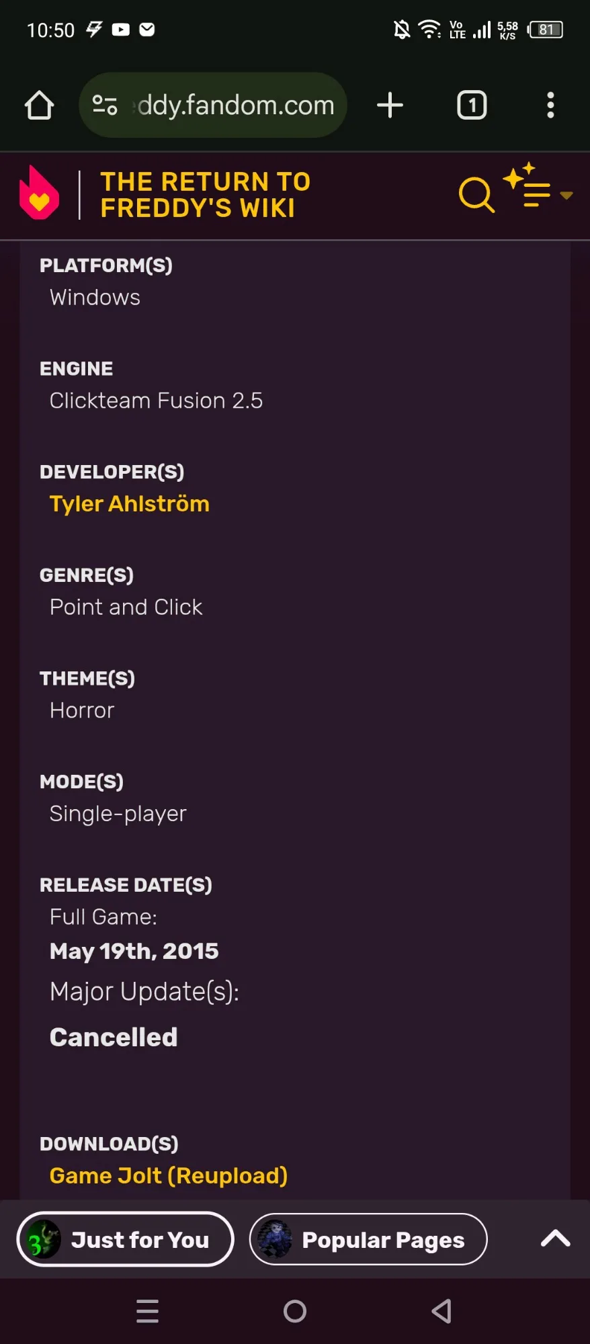Select the Just for You tab
This screenshot has height=1344, width=590.
pos(125,1239)
